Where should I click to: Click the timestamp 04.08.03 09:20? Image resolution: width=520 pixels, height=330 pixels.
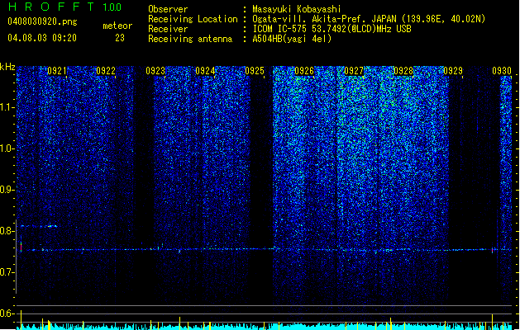pyautogui.click(x=42, y=38)
